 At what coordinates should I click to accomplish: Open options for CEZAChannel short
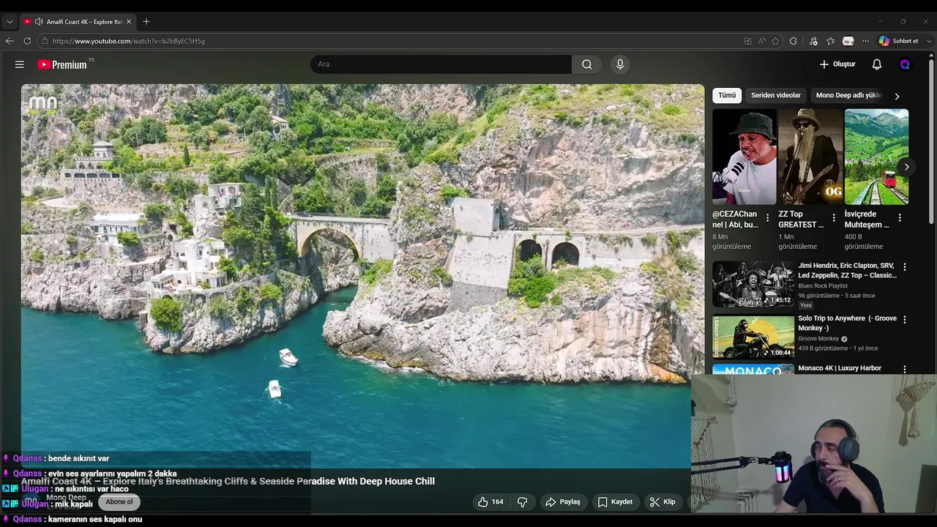point(767,217)
